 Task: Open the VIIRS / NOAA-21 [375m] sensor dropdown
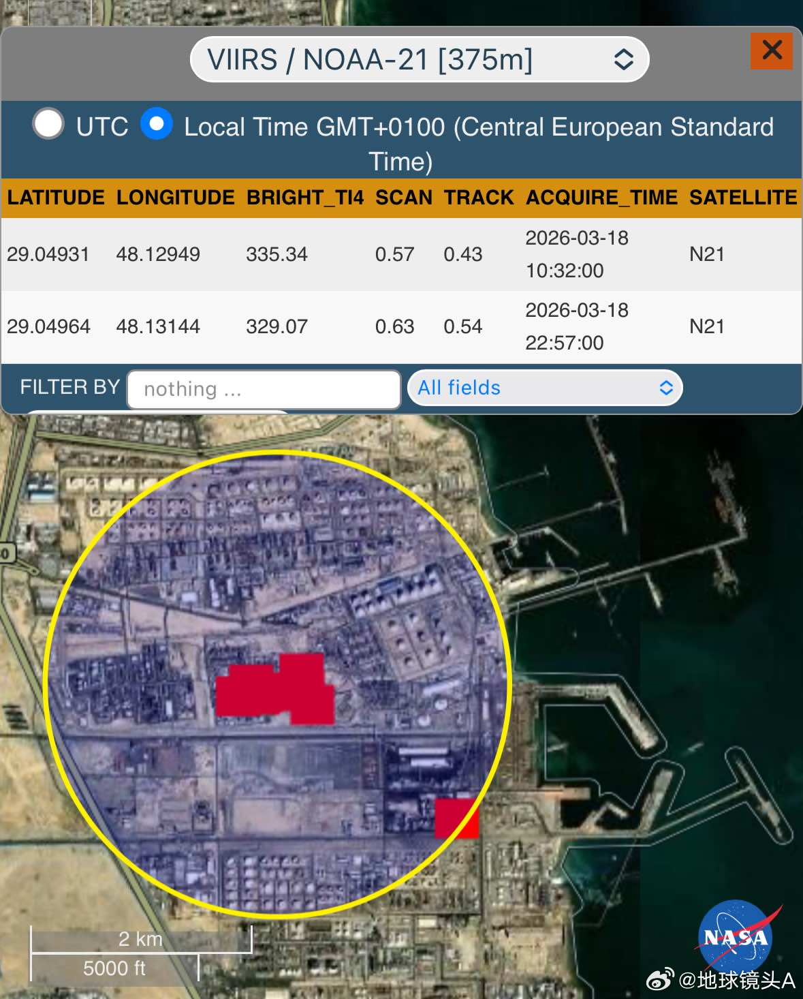point(420,60)
